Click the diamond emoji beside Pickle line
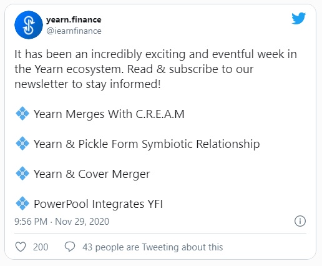The image size is (322, 266). (22, 144)
